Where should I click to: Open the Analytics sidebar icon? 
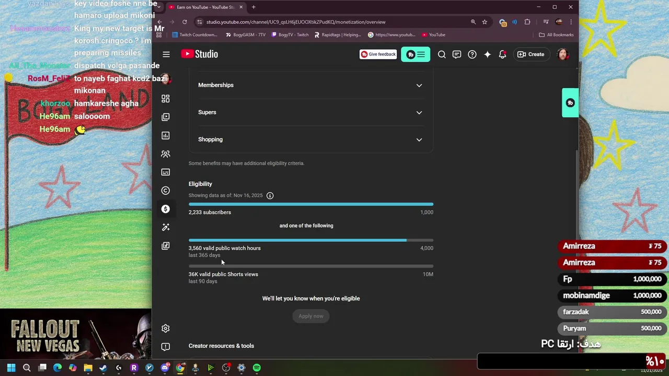click(166, 135)
